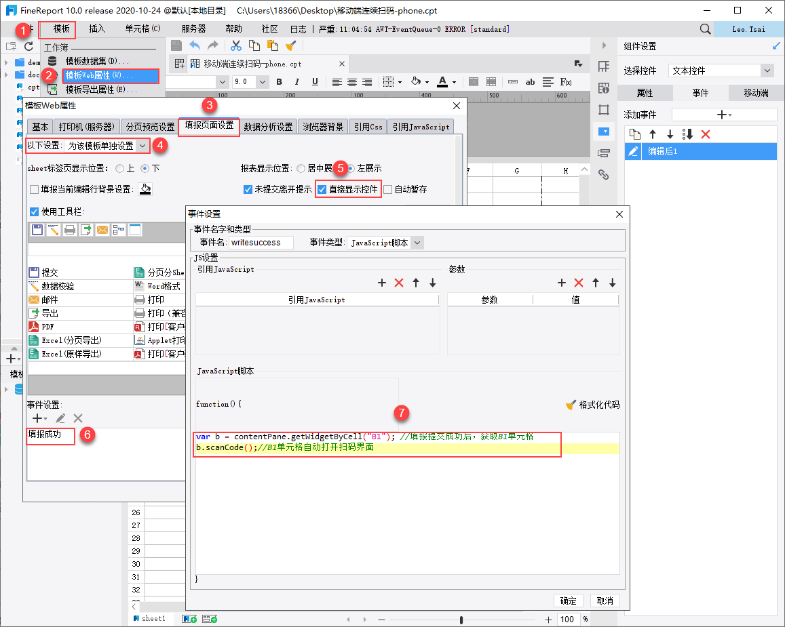The image size is (785, 627).
Task: Select the 编辑后1 event row
Action: pos(701,151)
